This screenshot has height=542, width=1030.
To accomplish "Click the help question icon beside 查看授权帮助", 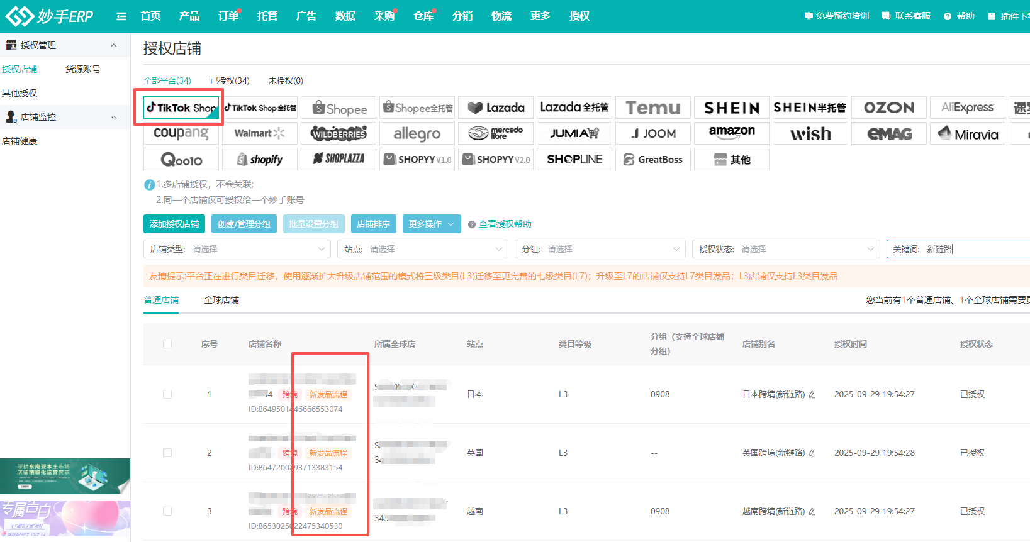I will (x=471, y=224).
